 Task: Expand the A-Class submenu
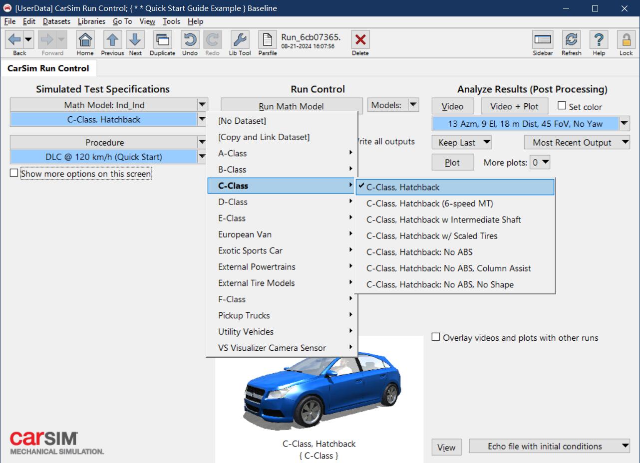[282, 153]
